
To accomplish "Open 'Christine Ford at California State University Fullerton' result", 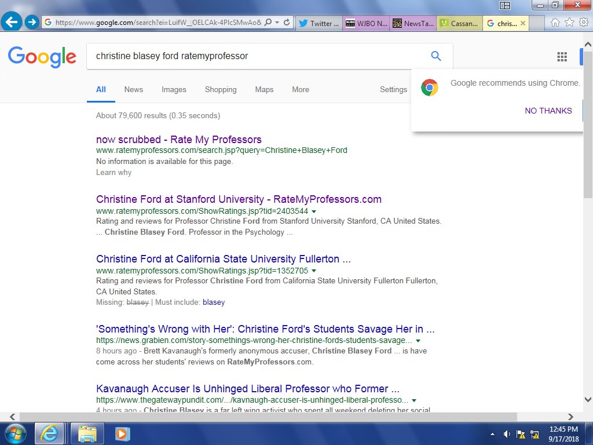I will pos(223,259).
